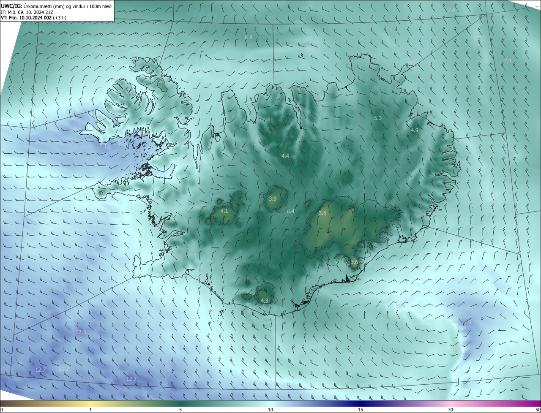The image size is (541, 413).
Task: Click the 4.9 value in northeast Iceland
Action: 414,130
